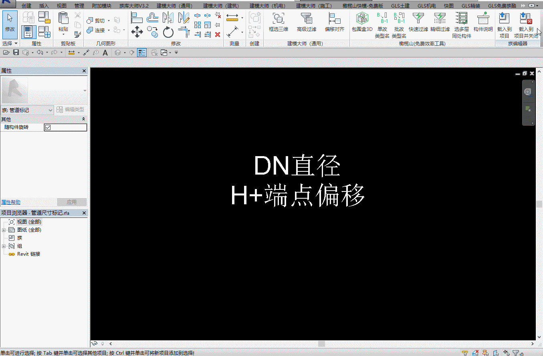Click the Align tool in 修改 panel
543x356 pixels.
click(x=137, y=18)
